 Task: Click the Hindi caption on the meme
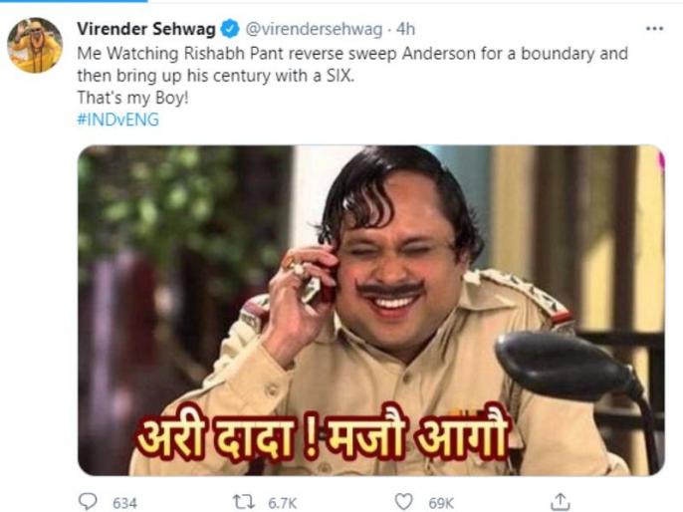pyautogui.click(x=323, y=434)
